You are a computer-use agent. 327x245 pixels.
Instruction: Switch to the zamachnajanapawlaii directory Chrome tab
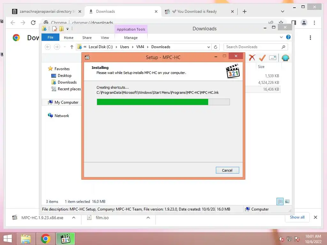[x=46, y=11]
